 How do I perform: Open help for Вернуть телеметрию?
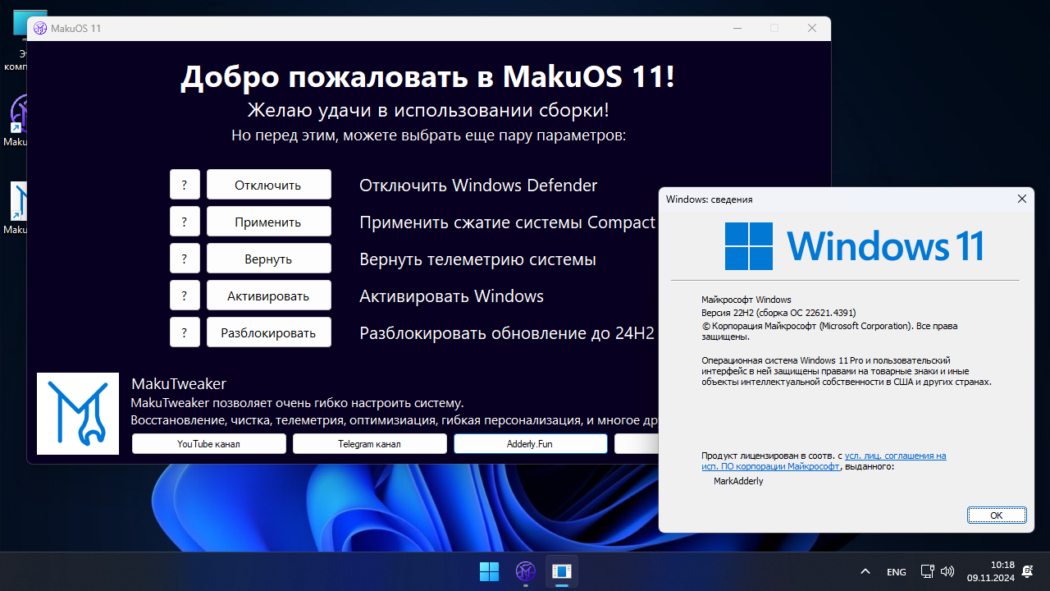pos(185,259)
